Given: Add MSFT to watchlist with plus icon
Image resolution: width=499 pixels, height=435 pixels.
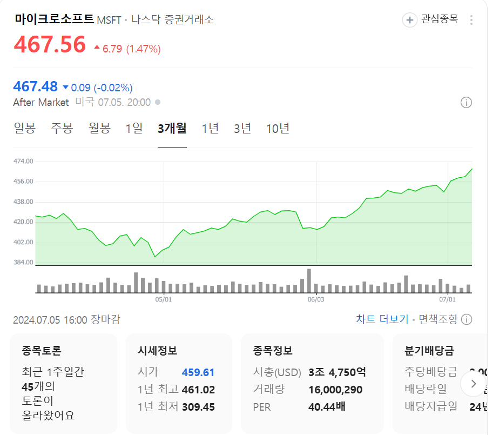Looking at the screenshot, I should pos(409,20).
